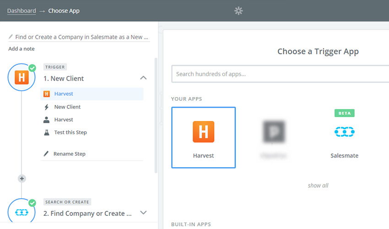Open the Dashboard breadcrumb link
389x229 pixels.
[x=22, y=11]
